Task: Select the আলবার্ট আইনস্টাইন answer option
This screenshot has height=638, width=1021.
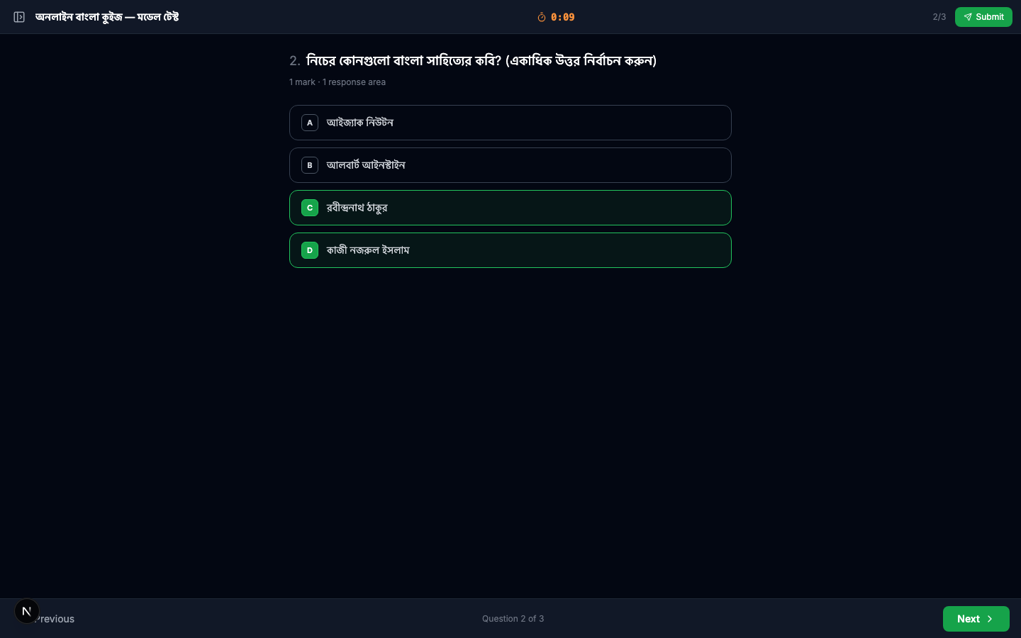Action: click(x=510, y=165)
